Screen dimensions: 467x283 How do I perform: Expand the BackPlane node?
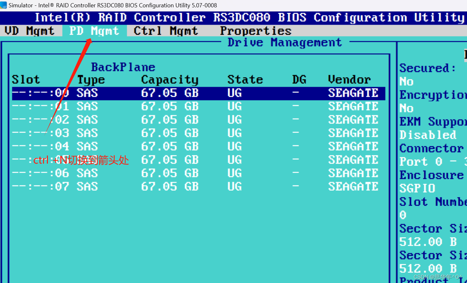[x=123, y=67]
